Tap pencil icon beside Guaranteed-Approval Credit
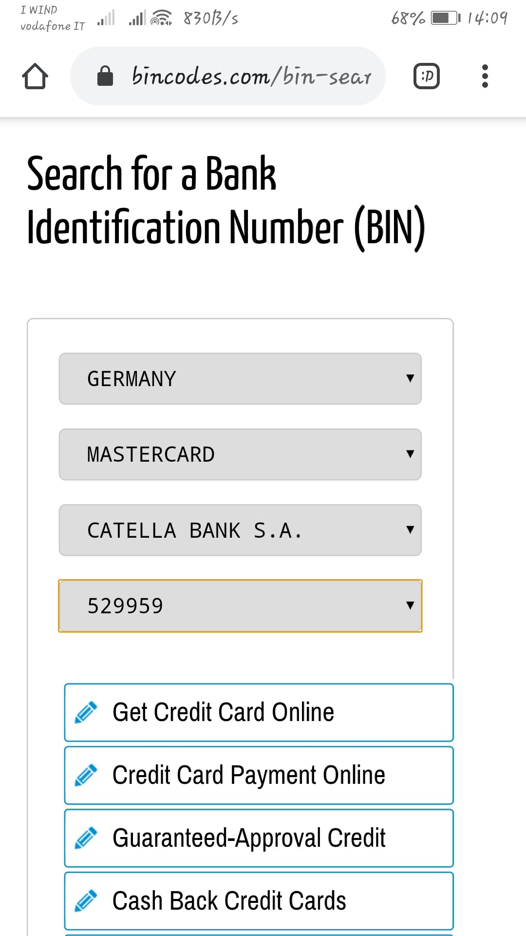The width and height of the screenshot is (526, 936). [86, 838]
